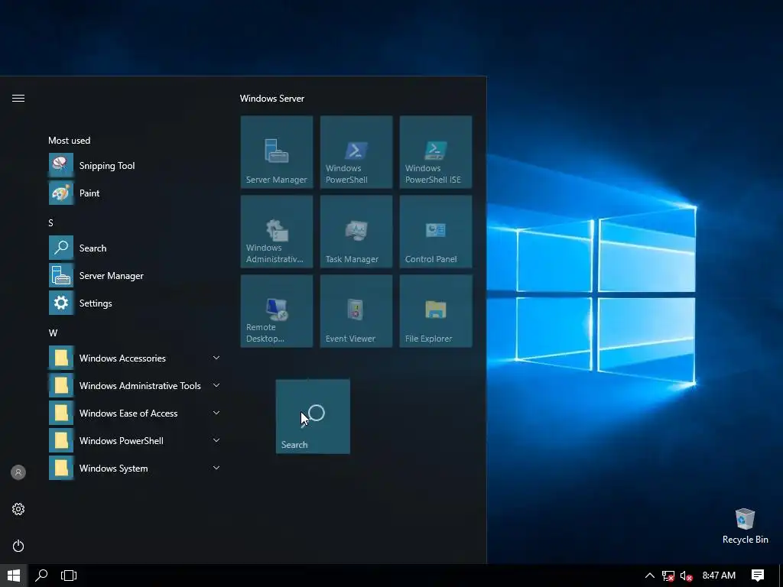This screenshot has height=587, width=783.
Task: Click the Windows Server group heading
Action: 272,99
